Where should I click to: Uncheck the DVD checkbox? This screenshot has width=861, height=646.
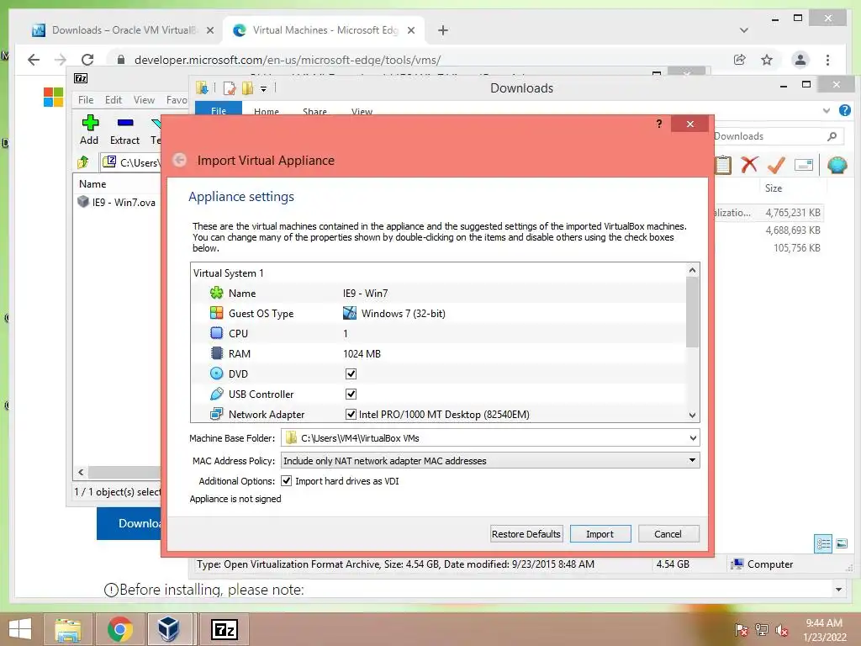(351, 373)
